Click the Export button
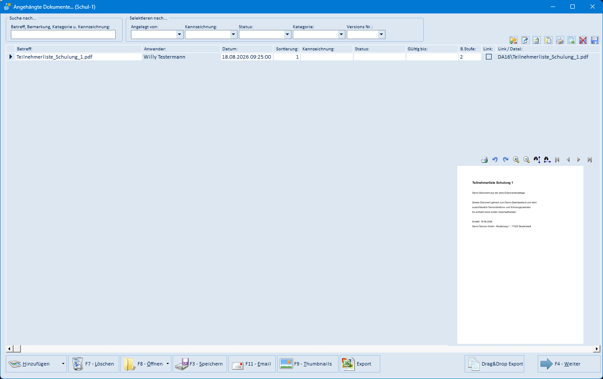Viewport: 603px width, 379px height. pos(360,364)
